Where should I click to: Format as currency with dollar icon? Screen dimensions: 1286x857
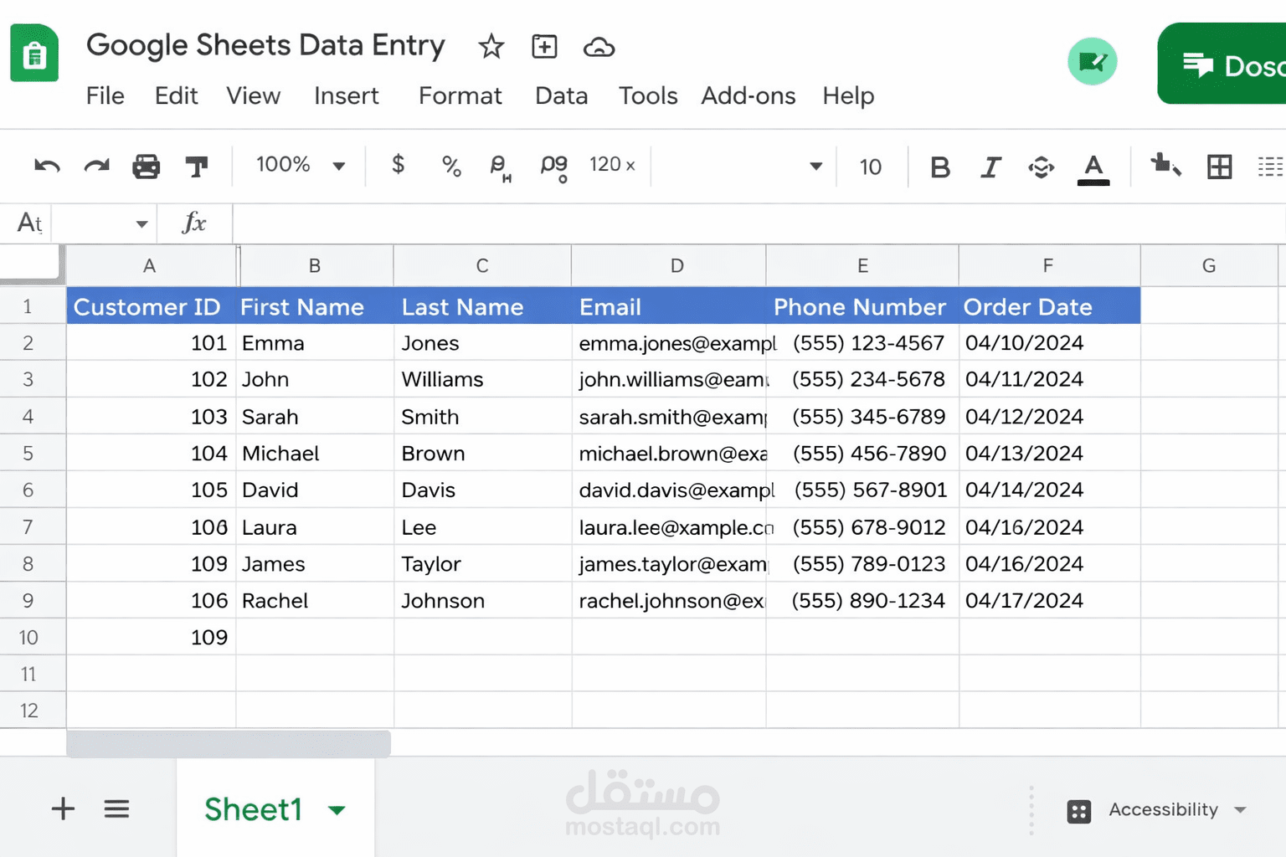tap(399, 164)
